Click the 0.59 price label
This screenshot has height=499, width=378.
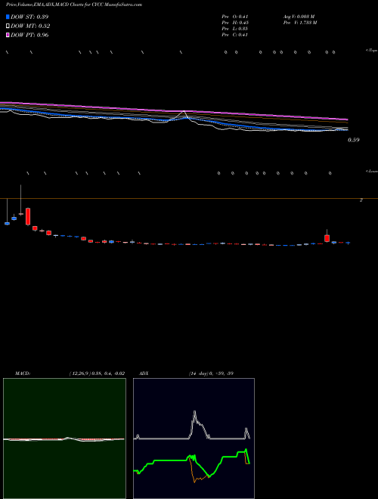pos(353,140)
